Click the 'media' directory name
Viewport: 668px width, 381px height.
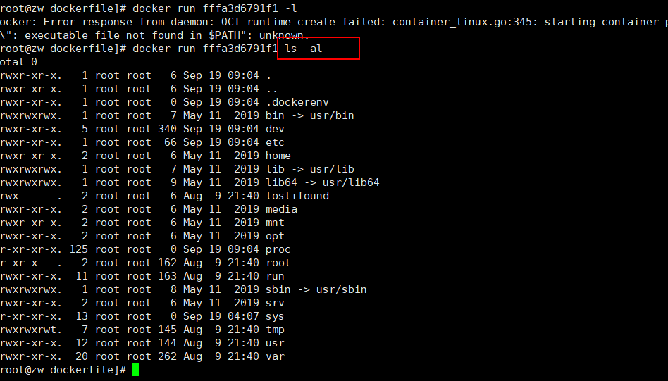282,209
